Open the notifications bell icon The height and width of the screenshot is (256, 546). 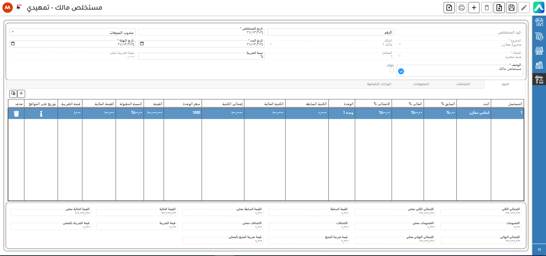tap(18, 8)
